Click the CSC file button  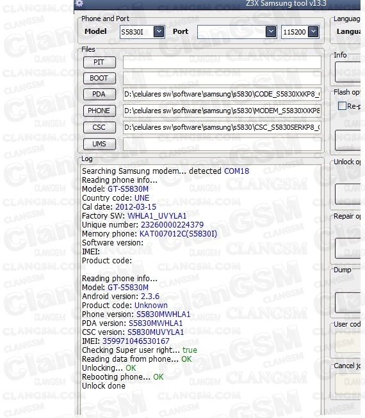(x=99, y=127)
